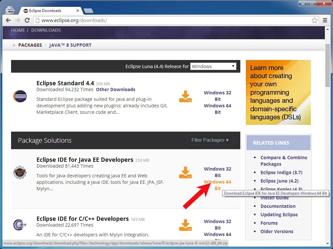The width and height of the screenshot is (333, 249).
Task: Bookmark page with the star icon
Action: click(x=314, y=20)
